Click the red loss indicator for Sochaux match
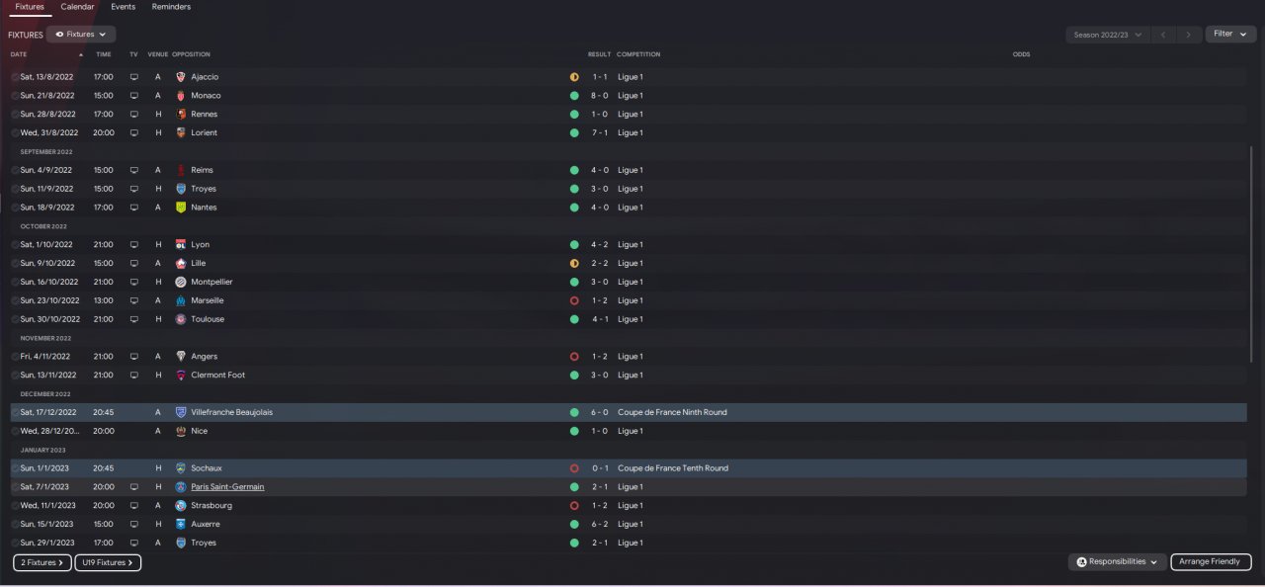The height and width of the screenshot is (587, 1265). point(574,468)
